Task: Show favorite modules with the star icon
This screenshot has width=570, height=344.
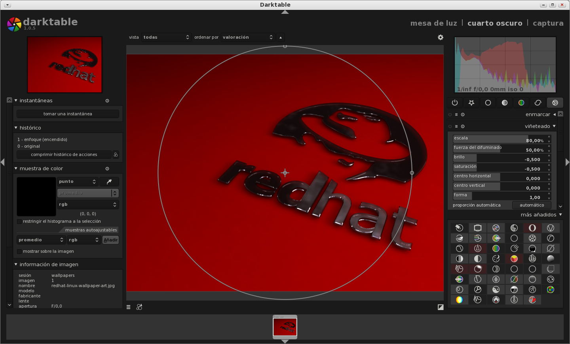Action: (471, 103)
